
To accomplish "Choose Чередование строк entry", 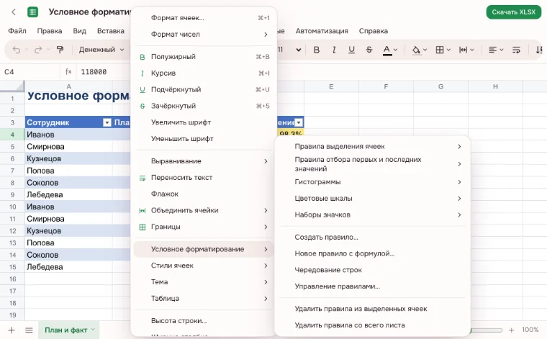I will (x=373, y=270).
